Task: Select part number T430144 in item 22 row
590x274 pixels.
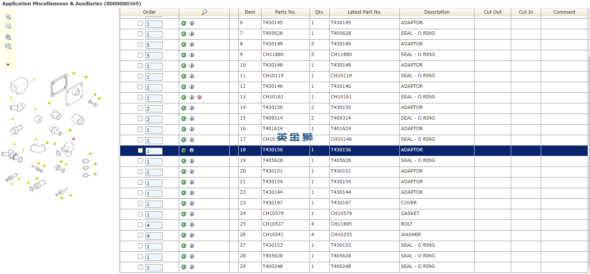Action: tap(272, 192)
